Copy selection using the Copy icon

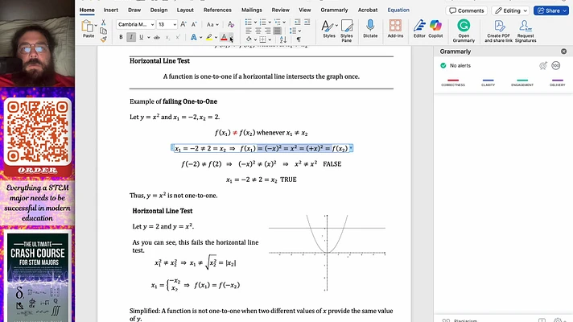pyautogui.click(x=104, y=31)
